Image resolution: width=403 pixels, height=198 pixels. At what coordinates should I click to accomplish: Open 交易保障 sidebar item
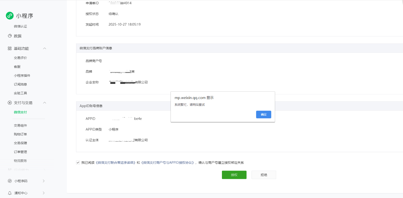21,143
